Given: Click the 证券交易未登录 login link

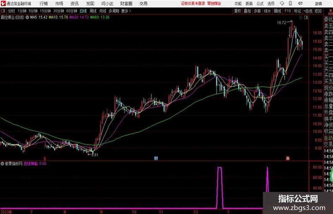Looking at the screenshot, I should pos(193,4).
